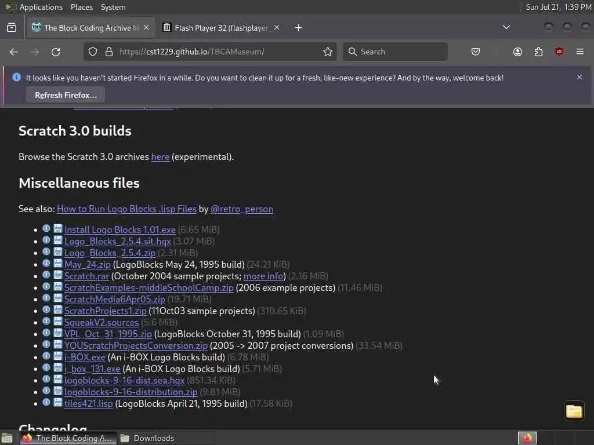Click the date and time clock

click(559, 7)
